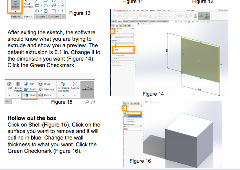Screen dimensions: 240x170
Task: Select the Straight Slot sketch tool
Action: (37, 11)
